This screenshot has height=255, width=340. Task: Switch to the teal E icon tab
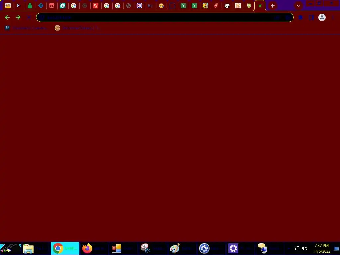tap(63, 6)
